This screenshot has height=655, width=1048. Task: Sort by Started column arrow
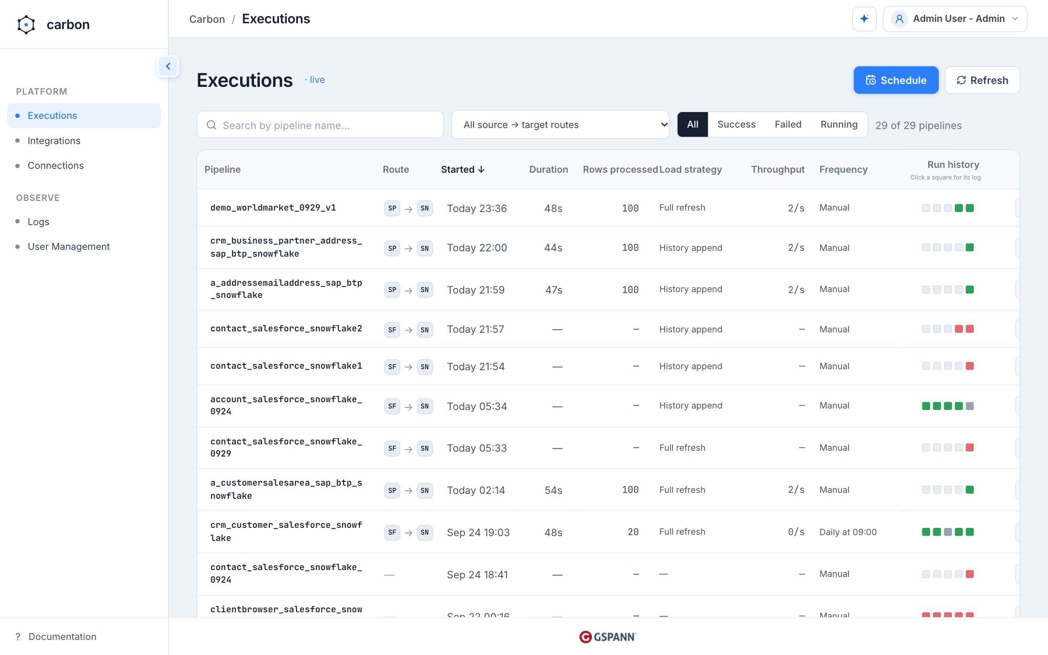[481, 169]
